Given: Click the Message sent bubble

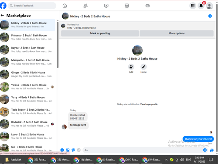Looking at the screenshot, I should click(x=78, y=125).
